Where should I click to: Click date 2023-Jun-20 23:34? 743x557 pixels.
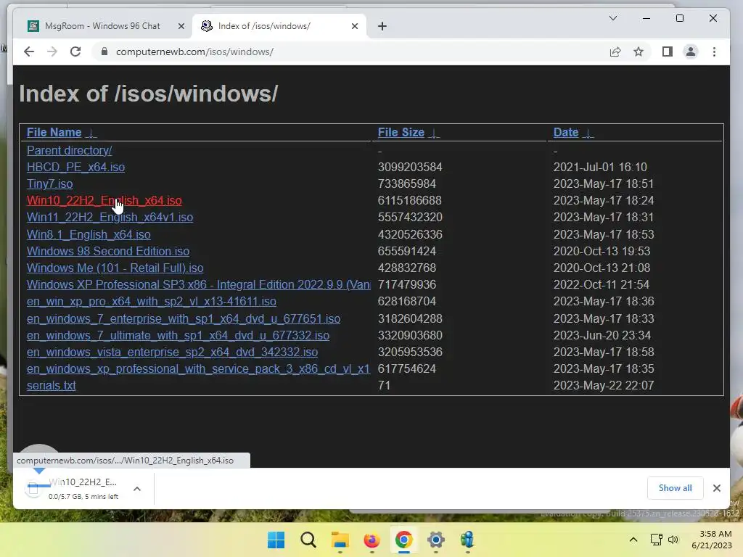tap(602, 335)
